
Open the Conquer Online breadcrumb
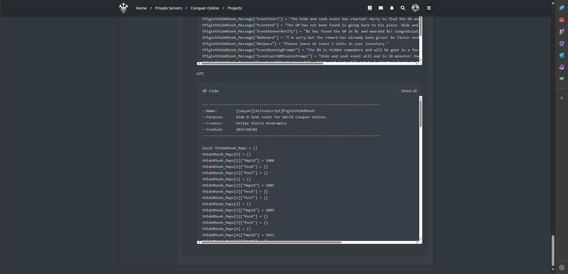coord(204,8)
